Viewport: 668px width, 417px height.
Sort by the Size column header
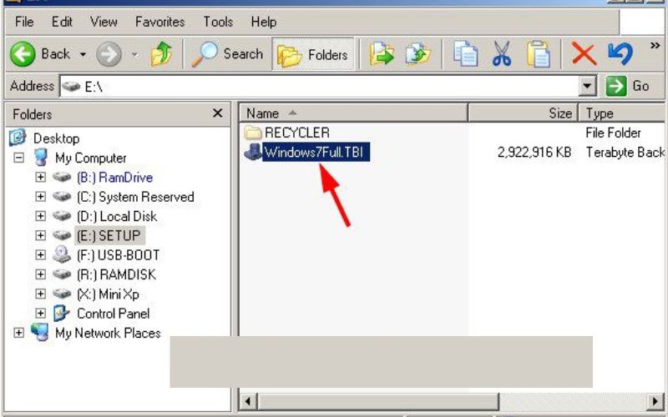tap(523, 113)
